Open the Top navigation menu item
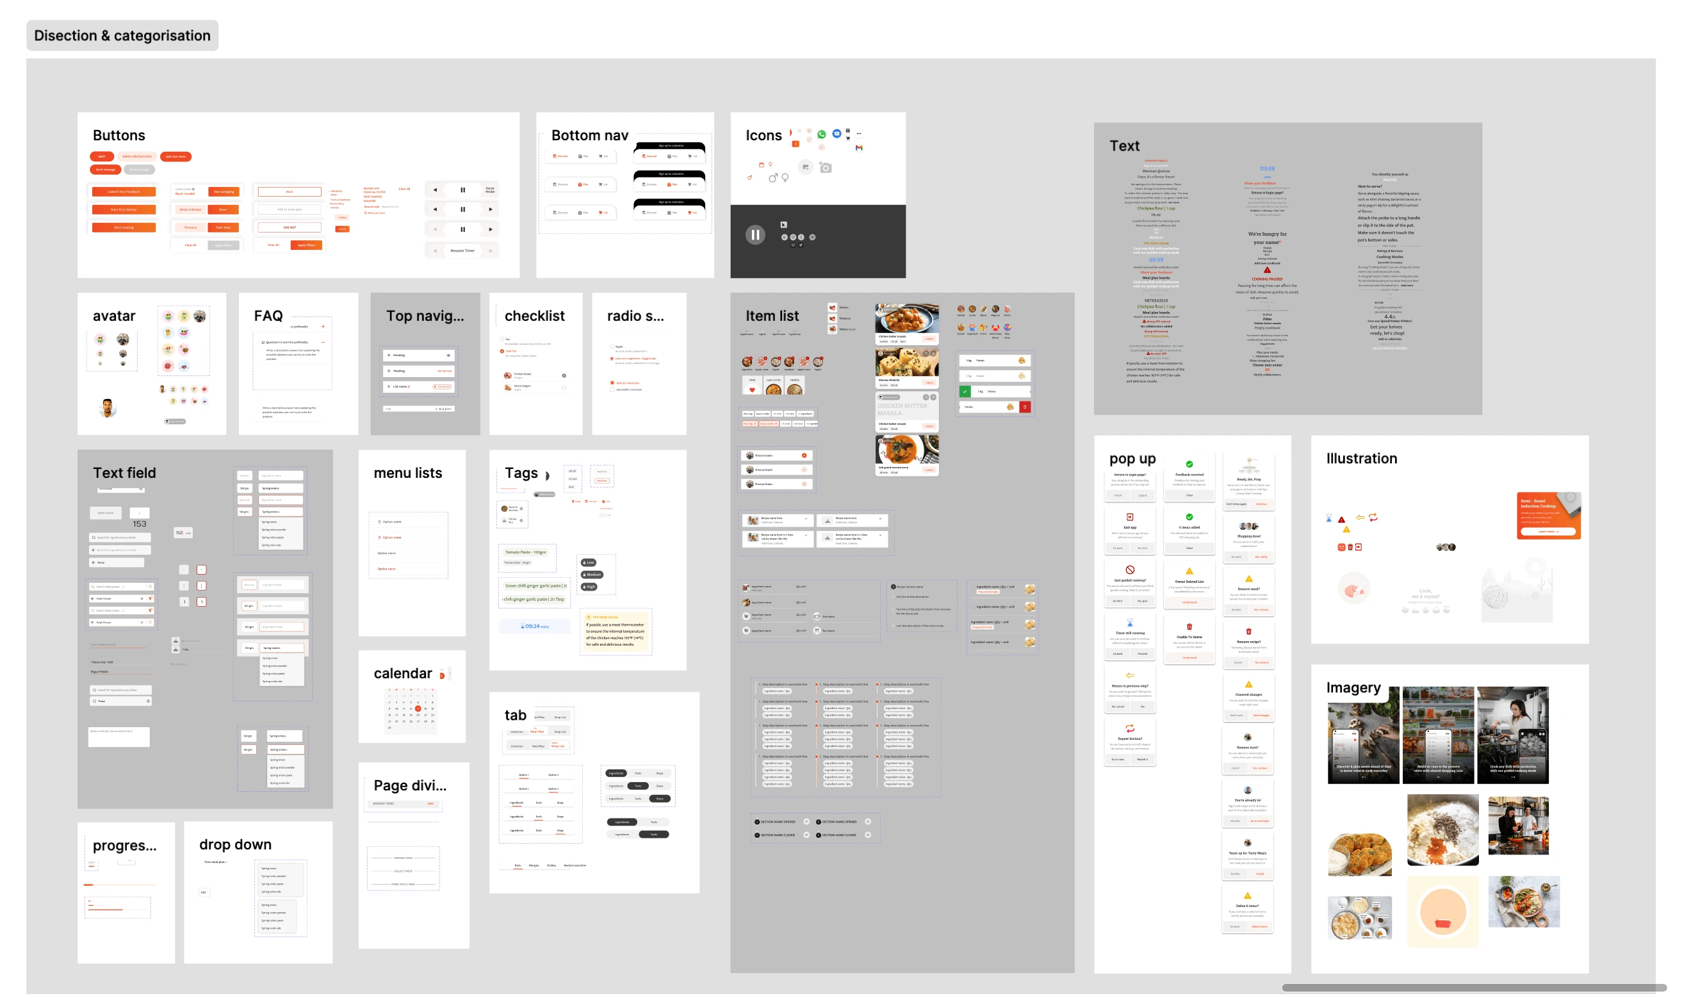Viewport: 1691px width, 998px height. [424, 315]
